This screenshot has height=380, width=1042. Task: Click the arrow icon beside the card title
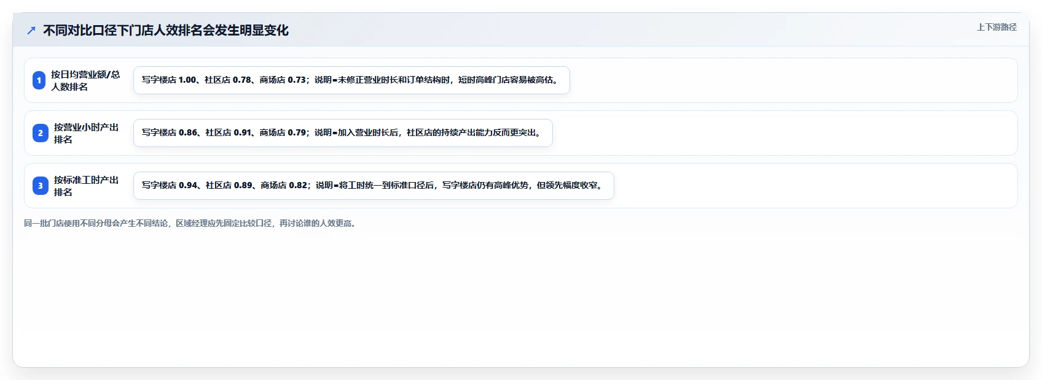31,30
